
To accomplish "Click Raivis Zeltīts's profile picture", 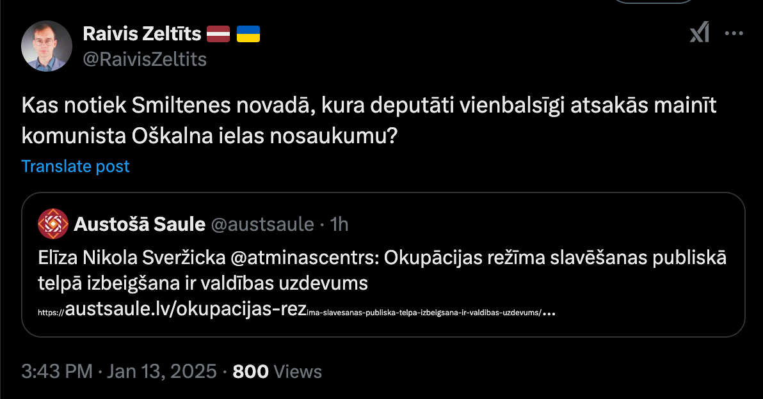I will 46,45.
